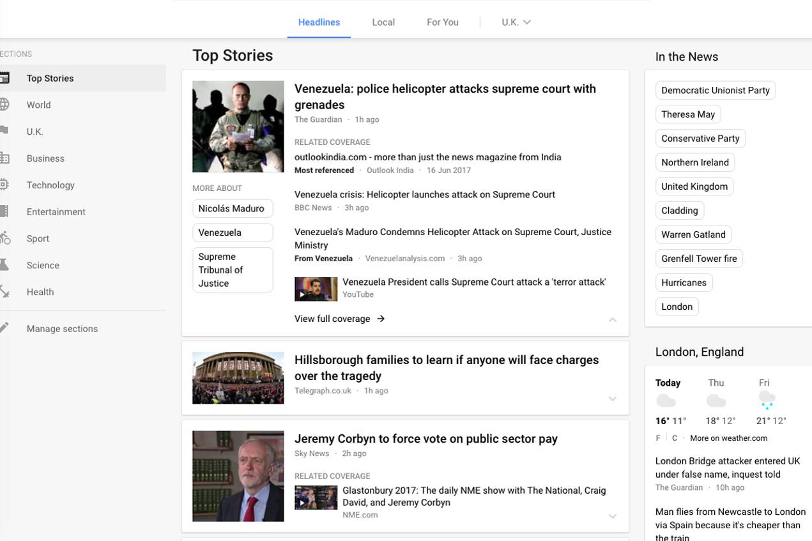Click the Theresa May topic chip
The width and height of the screenshot is (812, 541).
pyautogui.click(x=688, y=114)
